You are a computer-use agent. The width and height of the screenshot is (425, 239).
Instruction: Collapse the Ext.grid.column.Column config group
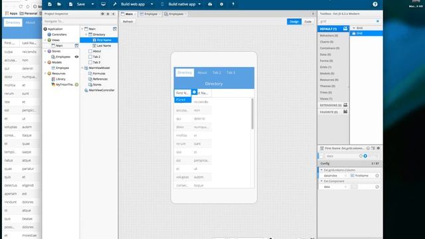tap(321, 170)
